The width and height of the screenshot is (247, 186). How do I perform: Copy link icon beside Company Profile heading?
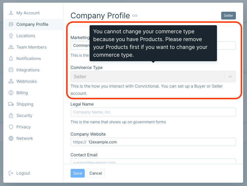point(135,16)
